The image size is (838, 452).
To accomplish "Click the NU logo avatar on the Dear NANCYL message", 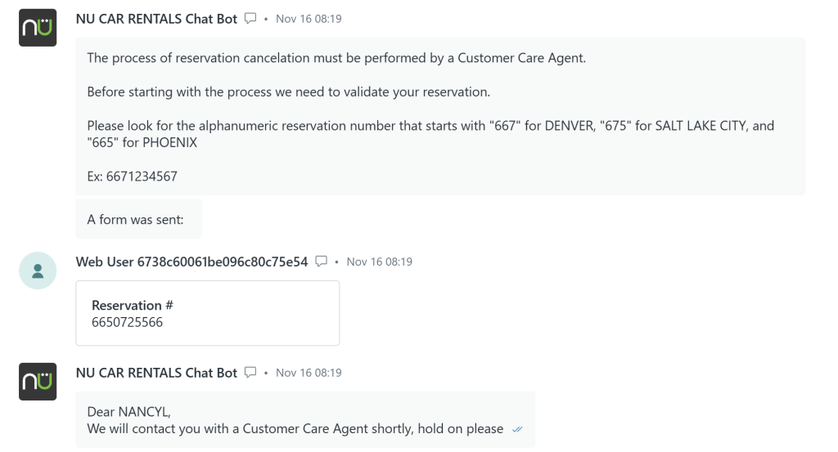I will (x=38, y=382).
